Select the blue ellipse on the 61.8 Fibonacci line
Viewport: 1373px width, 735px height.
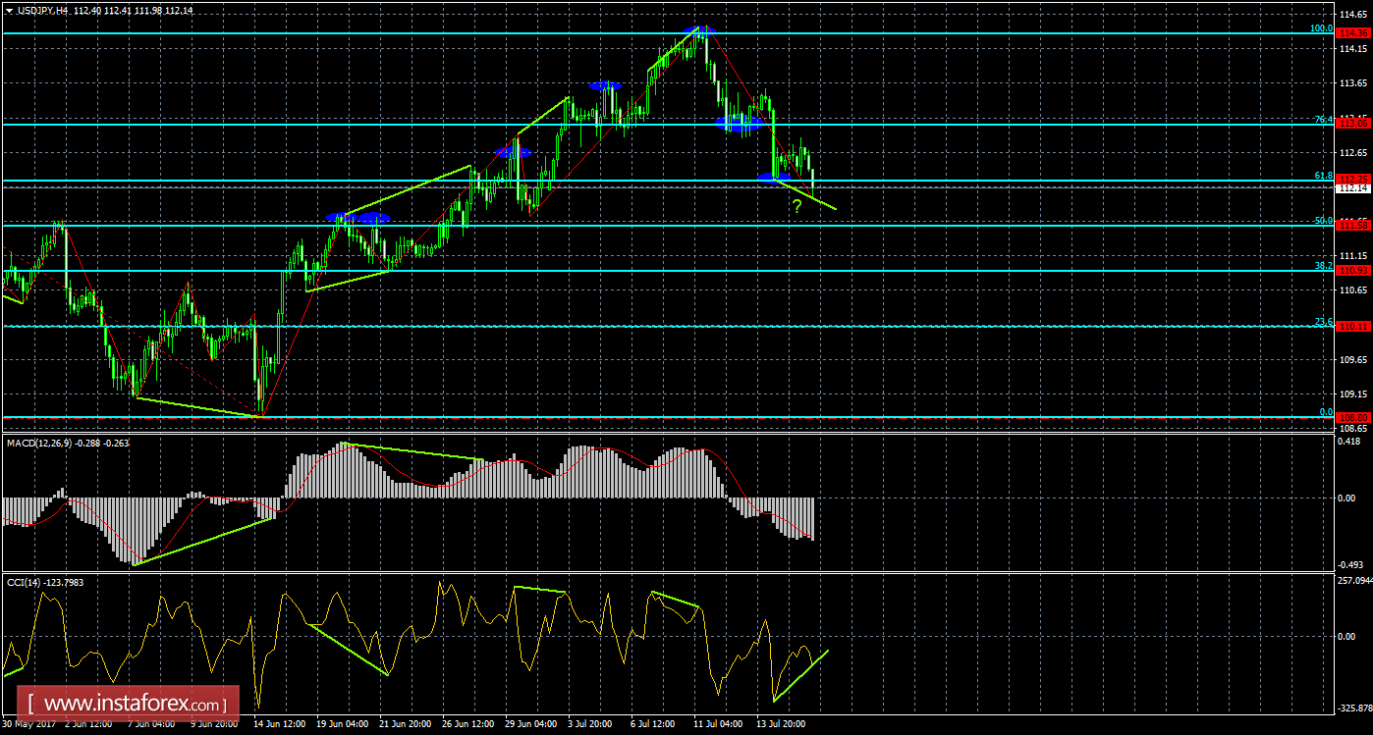[x=774, y=178]
